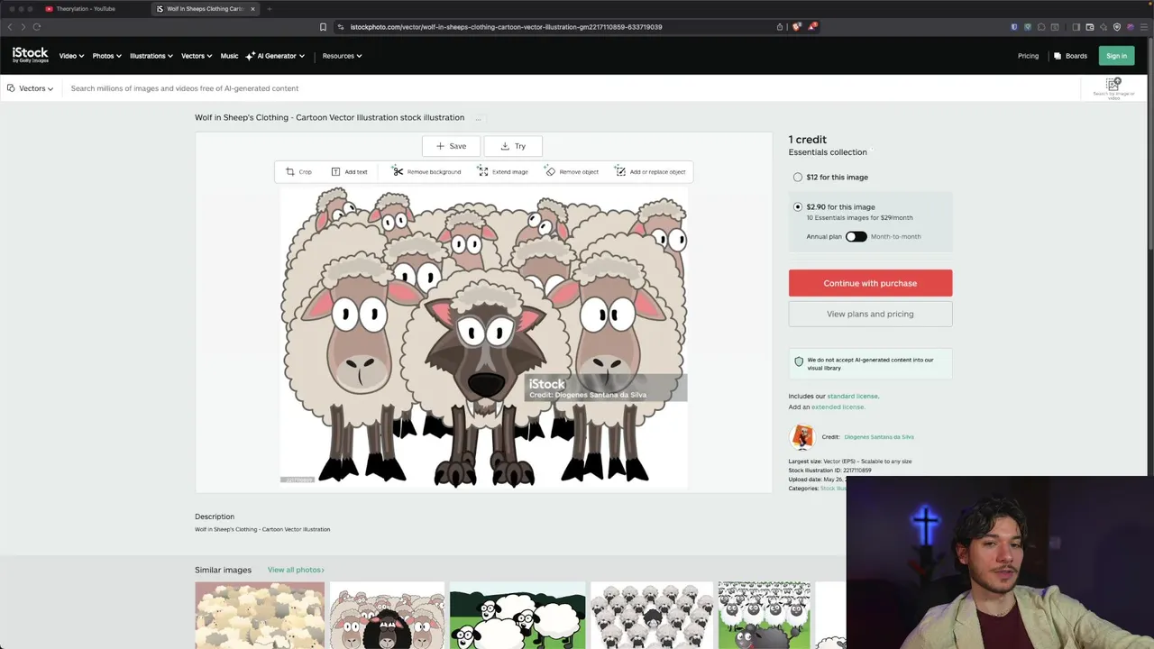The width and height of the screenshot is (1154, 649).
Task: Open similar image with sheep on green field
Action: coord(517,615)
